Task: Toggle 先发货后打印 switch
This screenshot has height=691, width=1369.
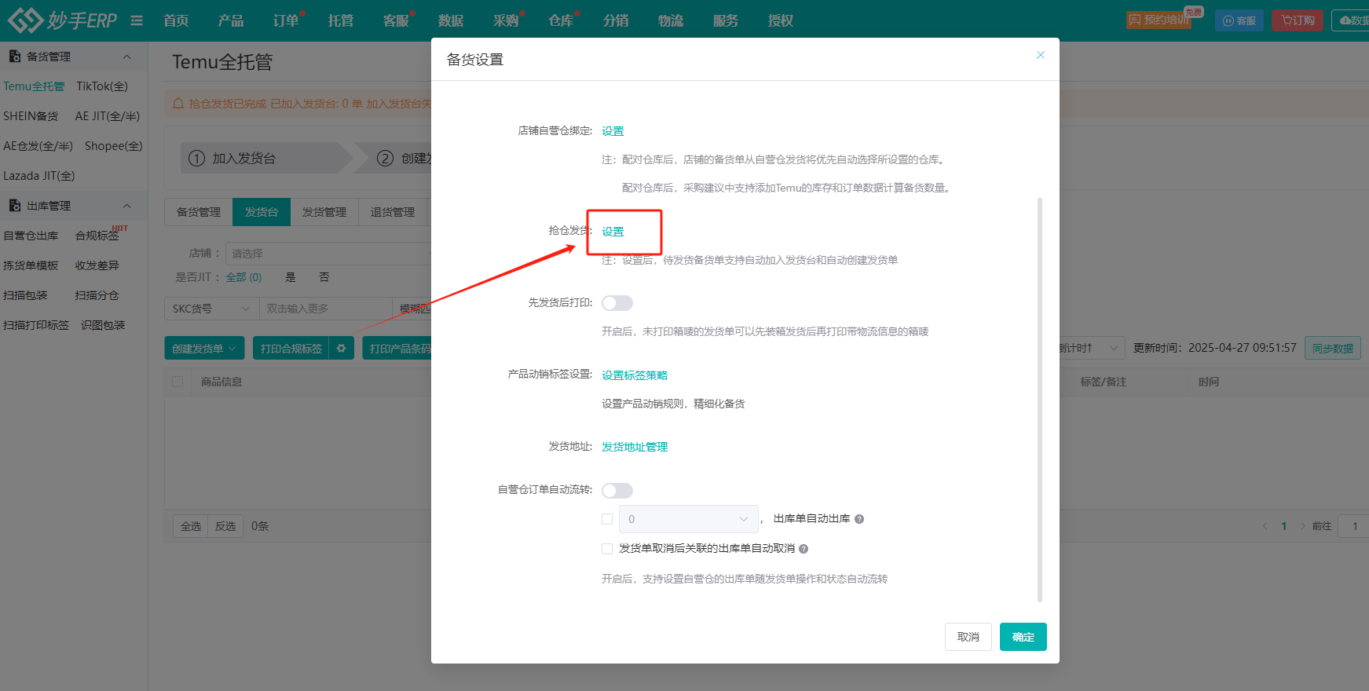Action: coord(617,303)
